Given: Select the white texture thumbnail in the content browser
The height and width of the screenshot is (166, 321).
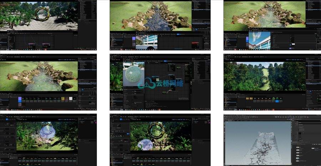Looking at the screenshot, I should 71,99.
